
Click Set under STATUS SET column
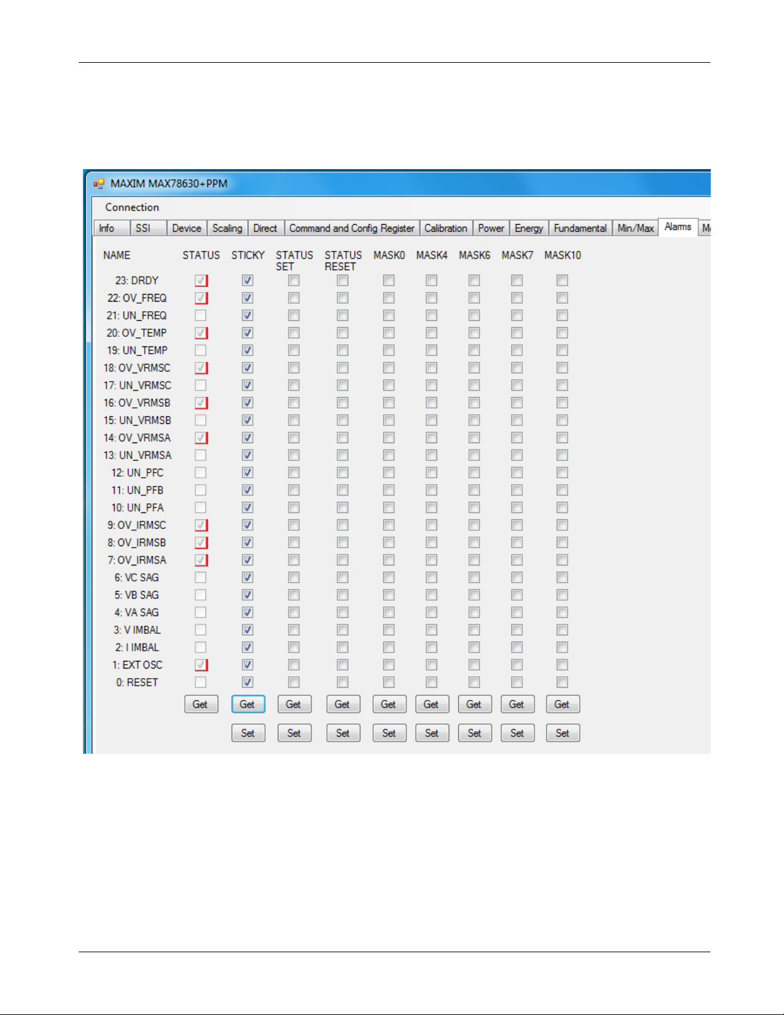coord(294,733)
